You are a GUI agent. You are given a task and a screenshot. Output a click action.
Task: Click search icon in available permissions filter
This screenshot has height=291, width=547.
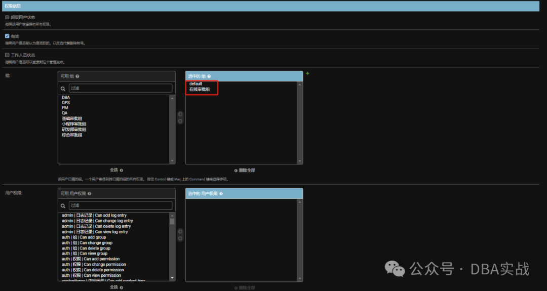(63, 205)
